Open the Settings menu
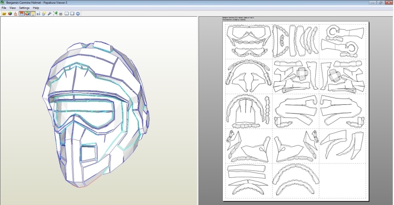The image size is (394, 205). (x=24, y=8)
